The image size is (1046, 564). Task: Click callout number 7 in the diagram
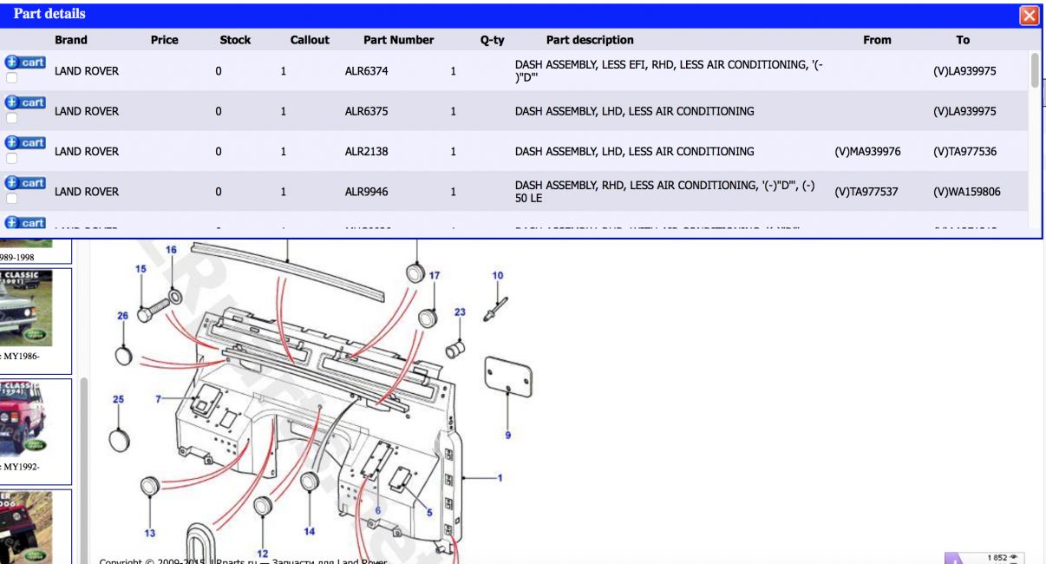coord(159,399)
